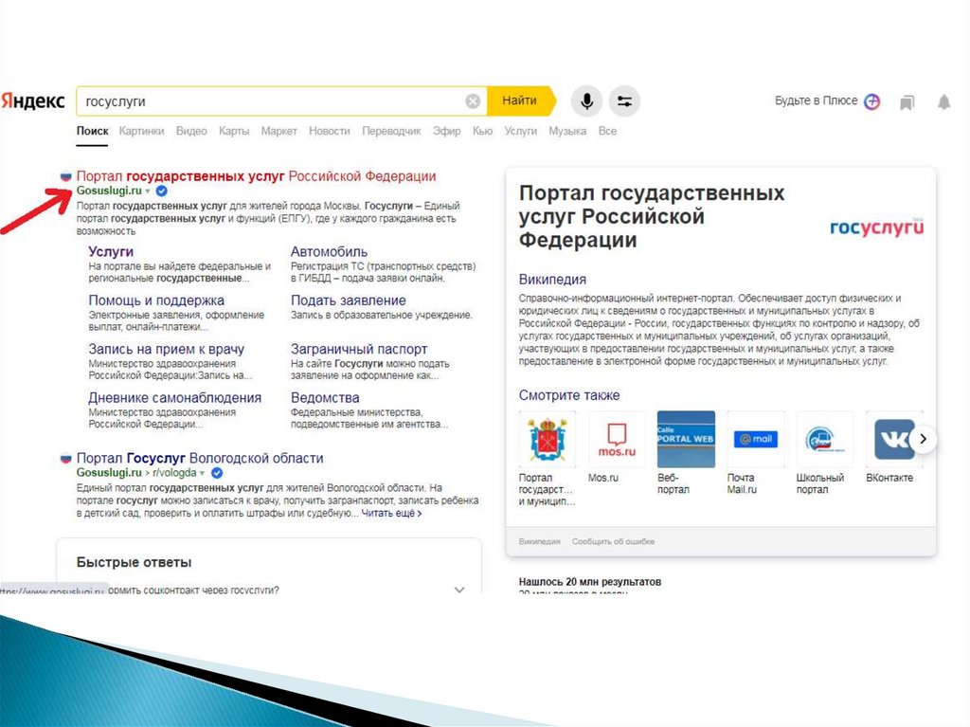Open the Автомобиль sitelink
The image size is (970, 727).
pyautogui.click(x=329, y=251)
